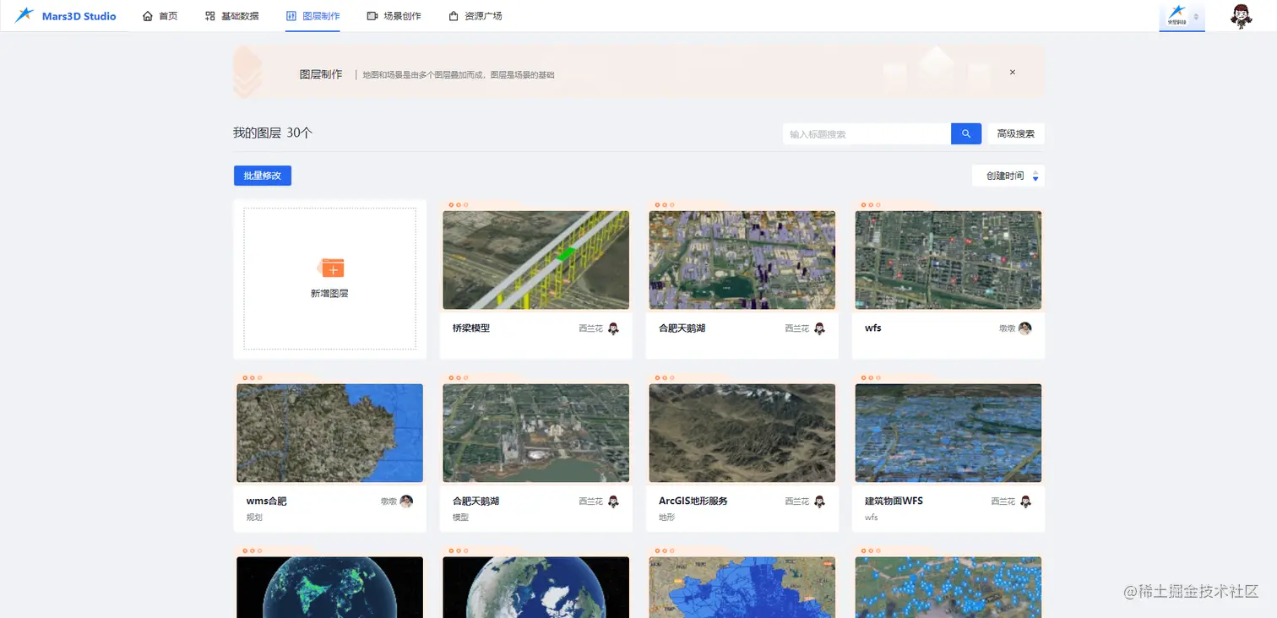This screenshot has width=1277, height=618.
Task: Open the blue district map layer thumbnail
Action: pyautogui.click(x=742, y=587)
